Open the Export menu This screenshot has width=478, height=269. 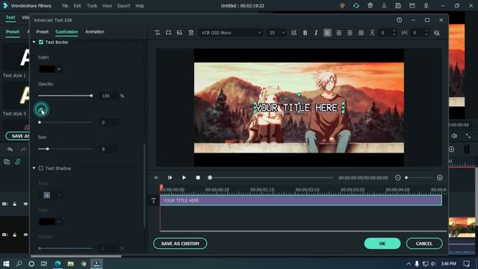coord(123,6)
